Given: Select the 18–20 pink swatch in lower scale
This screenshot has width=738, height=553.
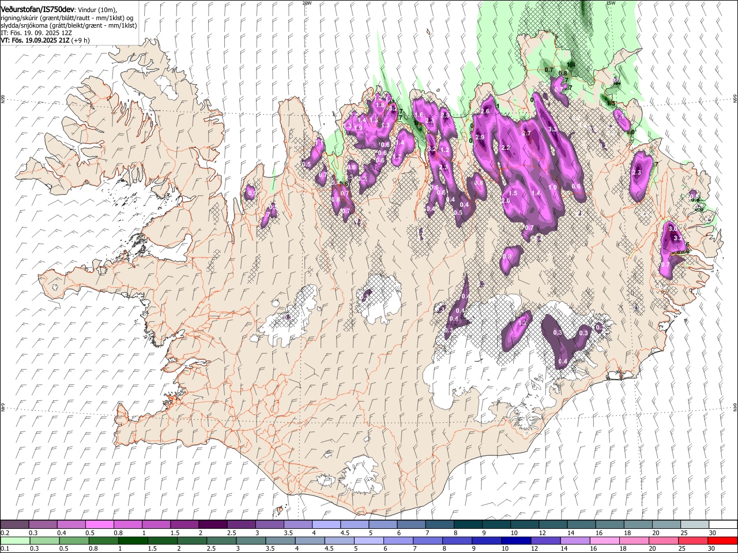Looking at the screenshot, I should pos(634,540).
